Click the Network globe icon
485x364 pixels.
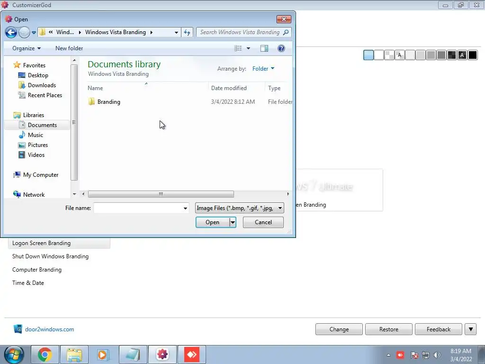tap(17, 194)
